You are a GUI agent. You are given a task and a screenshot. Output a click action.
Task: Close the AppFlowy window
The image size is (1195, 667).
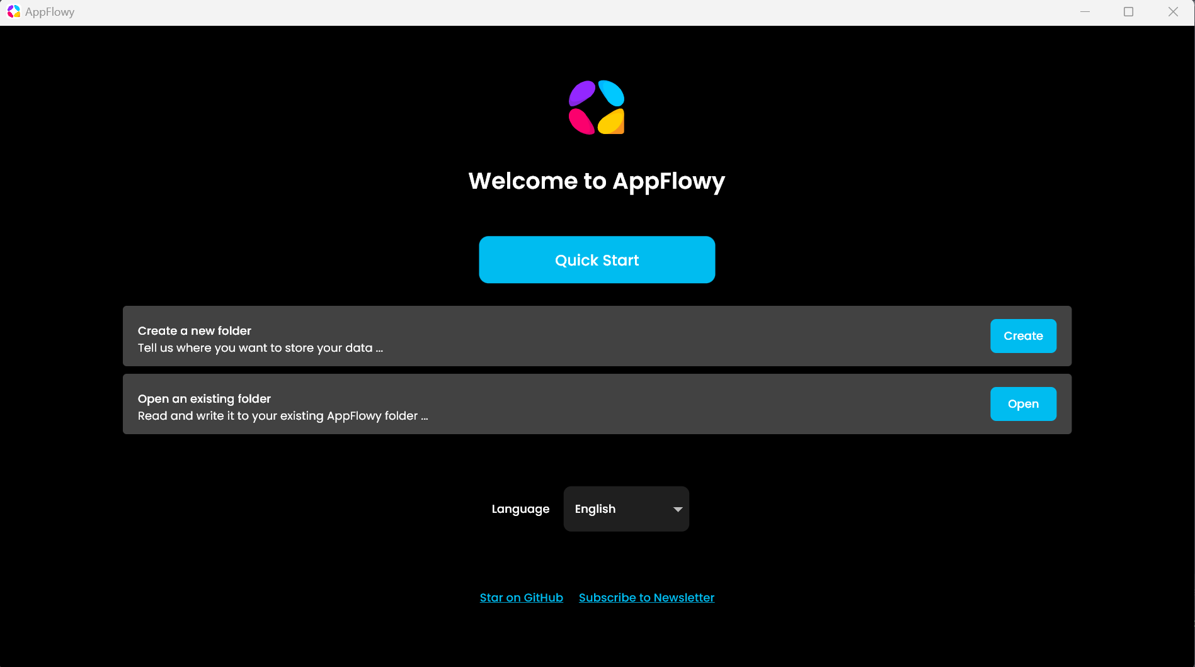1173,11
